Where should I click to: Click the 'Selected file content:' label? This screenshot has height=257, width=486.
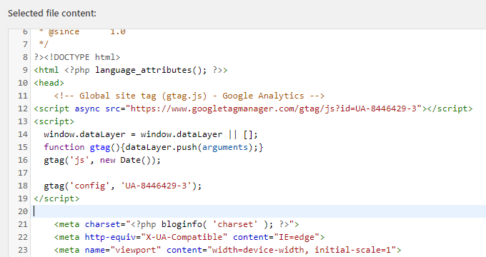tap(52, 14)
